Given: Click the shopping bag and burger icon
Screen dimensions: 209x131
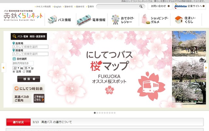Looking at the screenshot, I should click(146, 19).
